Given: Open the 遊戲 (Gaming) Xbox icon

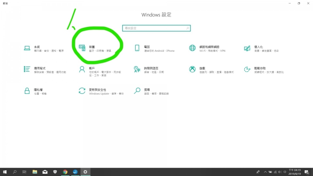Looking at the screenshot, I should click(x=193, y=69).
